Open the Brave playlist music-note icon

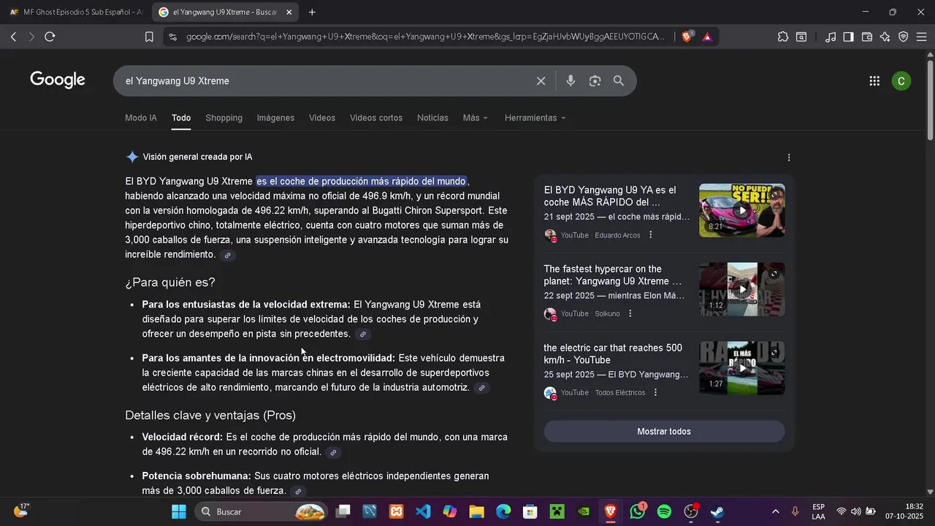[831, 37]
